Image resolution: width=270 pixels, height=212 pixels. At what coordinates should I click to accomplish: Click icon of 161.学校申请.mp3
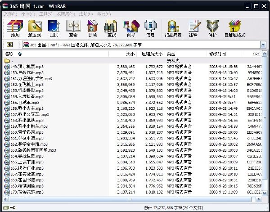(7, 138)
